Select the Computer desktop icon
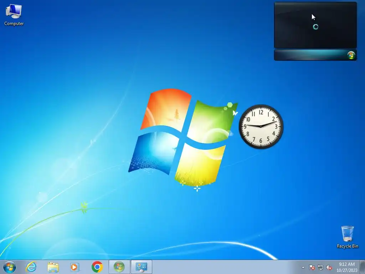Screen dimensions: 365x274 pos(14,14)
